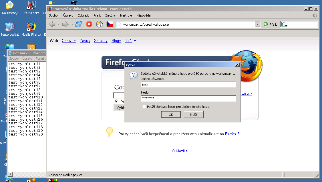The image size is (322, 182).
Task: Click the large Firefox globe logo
Action: coord(247,66)
